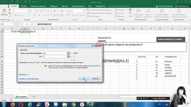The height and width of the screenshot is (107, 191).
Task: Switch to the Вставка ribbon tab
Action: (x=24, y=6)
